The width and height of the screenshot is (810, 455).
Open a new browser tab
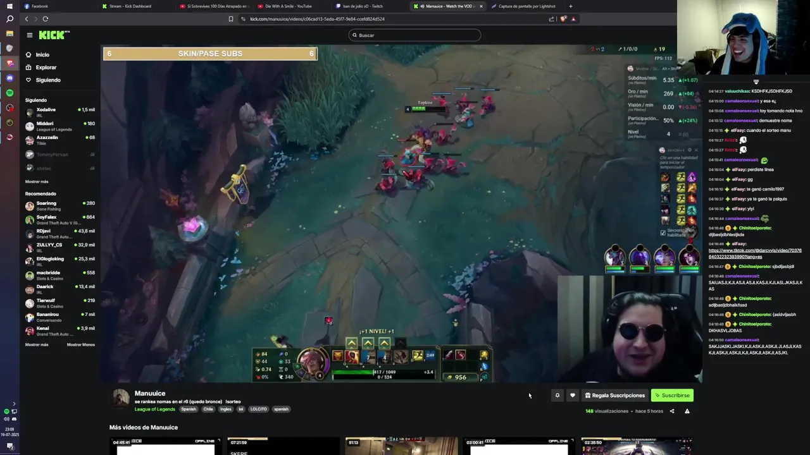[x=571, y=6]
